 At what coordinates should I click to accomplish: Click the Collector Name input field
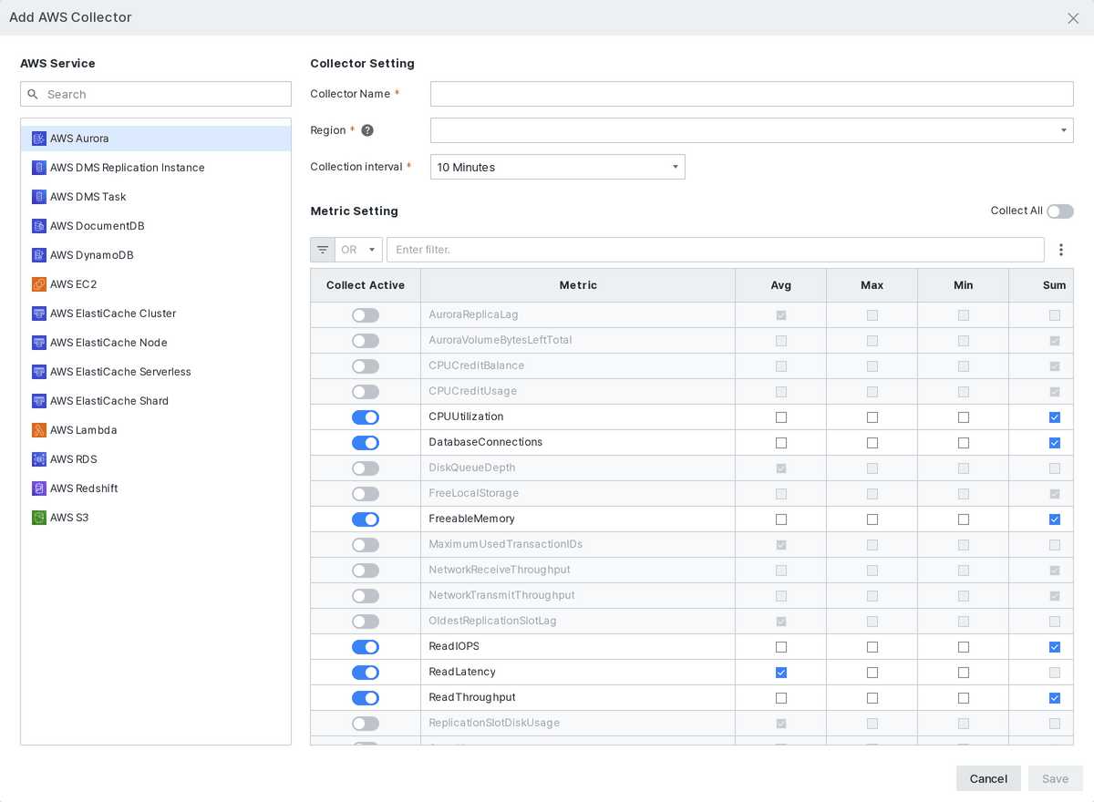(752, 94)
